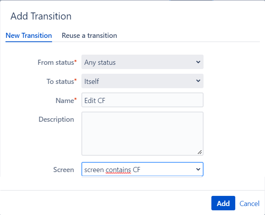265x215 pixels.
Task: Open the Reuse a transition tab
Action: pyautogui.click(x=89, y=36)
